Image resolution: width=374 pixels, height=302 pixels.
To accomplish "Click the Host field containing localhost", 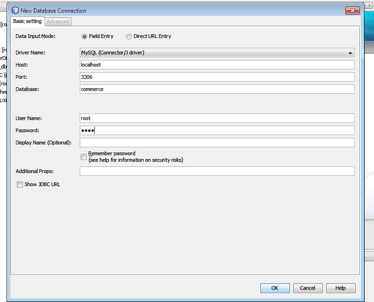I will pos(217,65).
